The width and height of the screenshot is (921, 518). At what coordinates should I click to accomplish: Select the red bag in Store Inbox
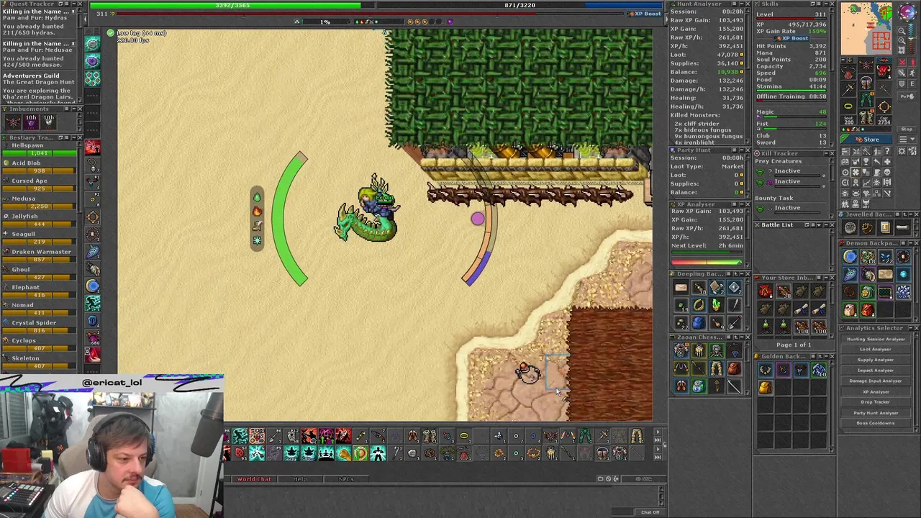765,291
